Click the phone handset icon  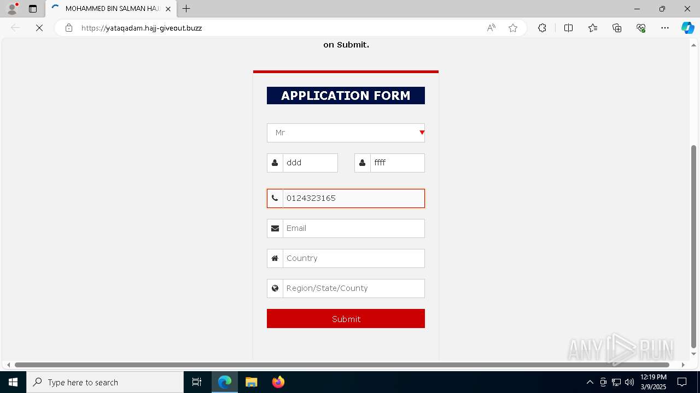tap(275, 198)
